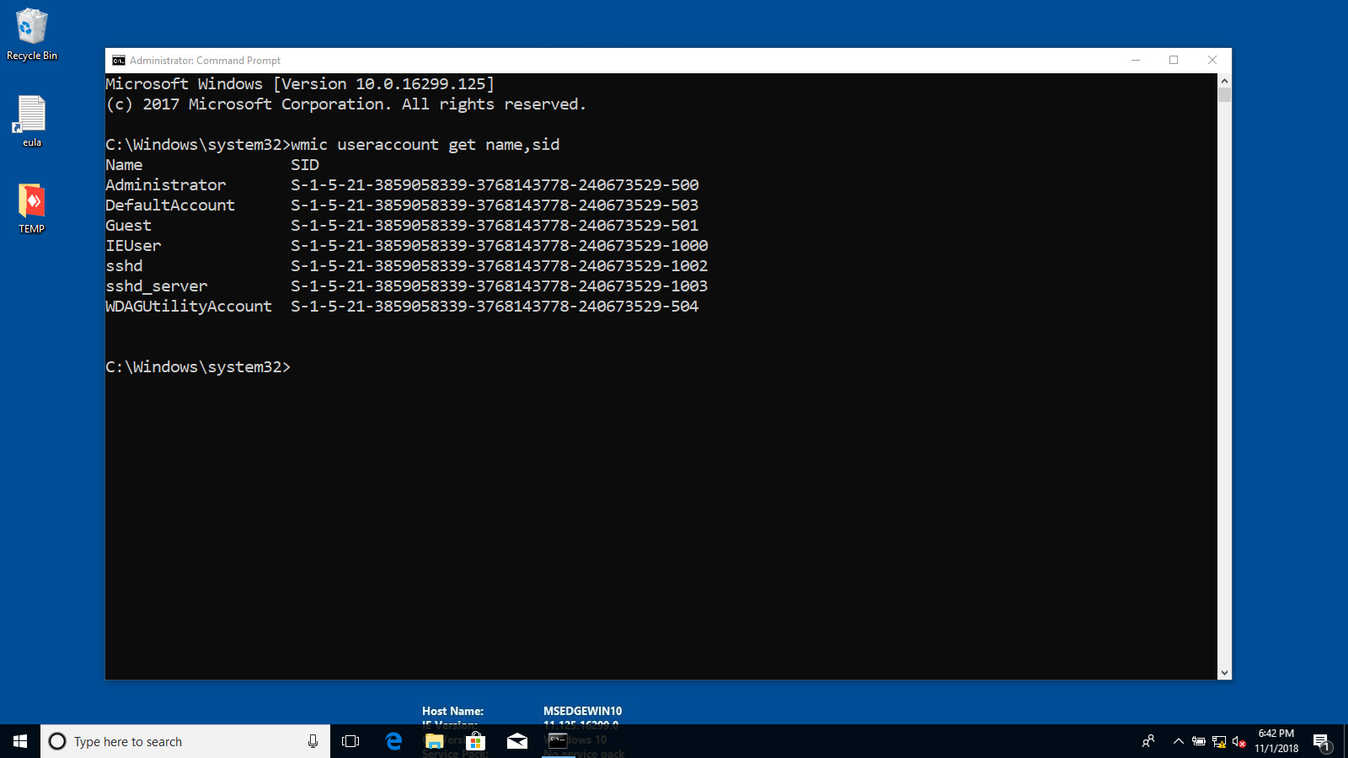
Task: Click the IEUser account name
Action: click(133, 245)
